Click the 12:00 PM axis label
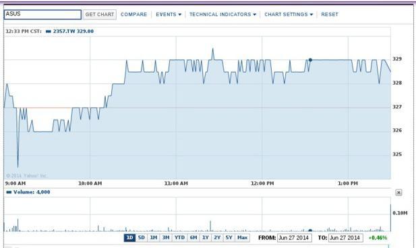 pyautogui.click(x=262, y=183)
